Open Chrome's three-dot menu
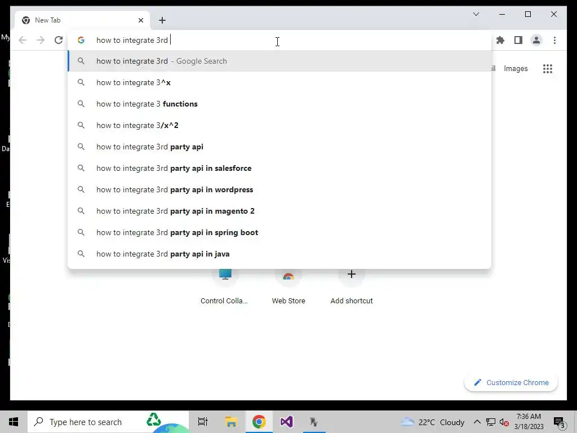Image resolution: width=577 pixels, height=433 pixels. [x=554, y=40]
